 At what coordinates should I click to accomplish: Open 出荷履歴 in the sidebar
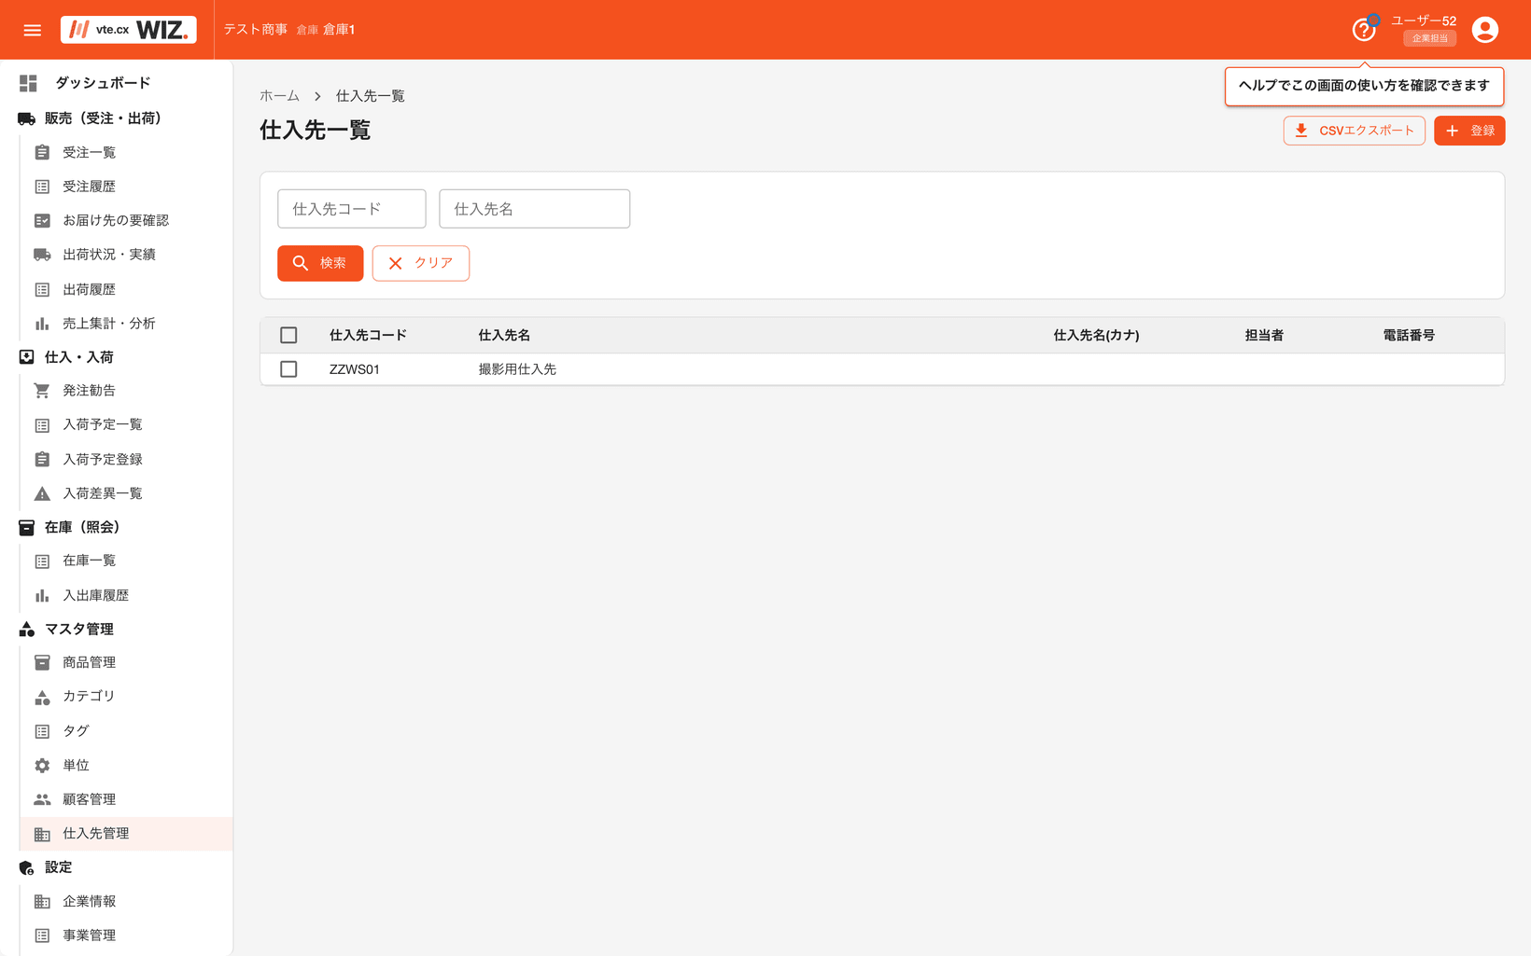89,289
